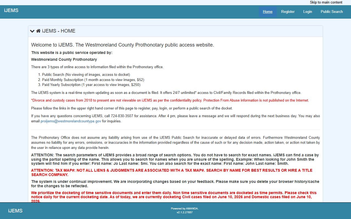Click the Paid Monthly Subscription list item

point(93,80)
